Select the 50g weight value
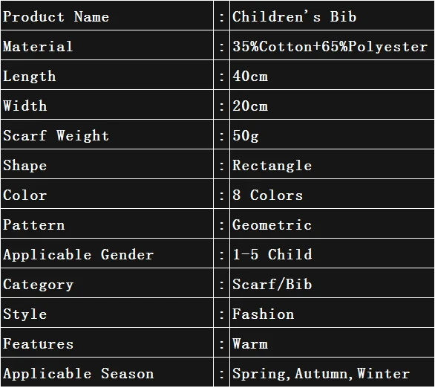435x388 pixels. tap(246, 136)
